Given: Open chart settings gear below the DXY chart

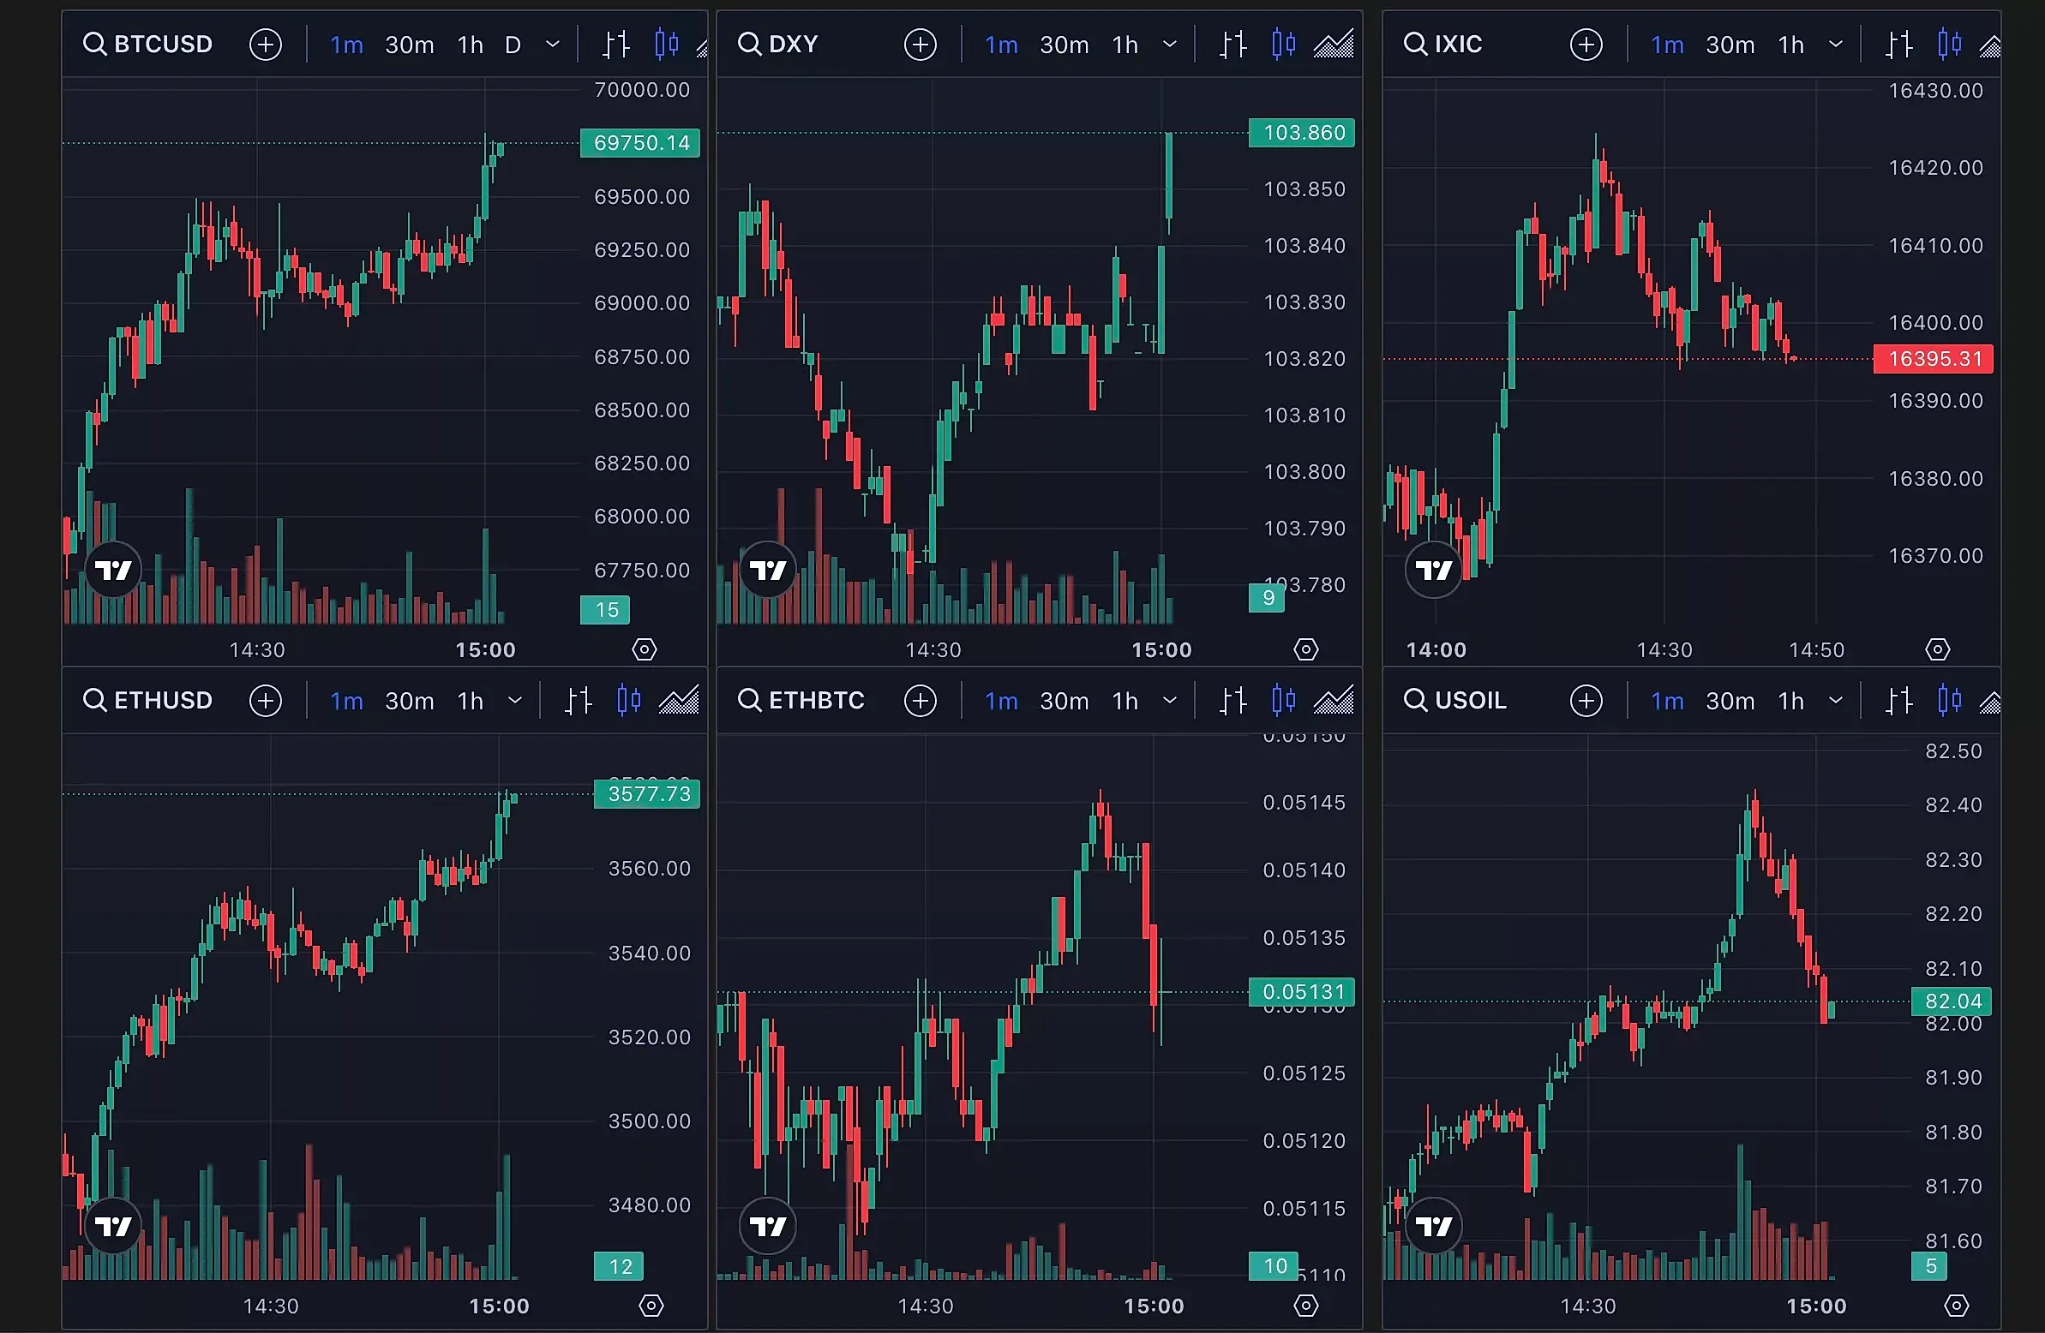Looking at the screenshot, I should coord(1305,649).
